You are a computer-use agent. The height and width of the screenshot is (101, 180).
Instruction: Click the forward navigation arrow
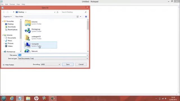[8, 12]
